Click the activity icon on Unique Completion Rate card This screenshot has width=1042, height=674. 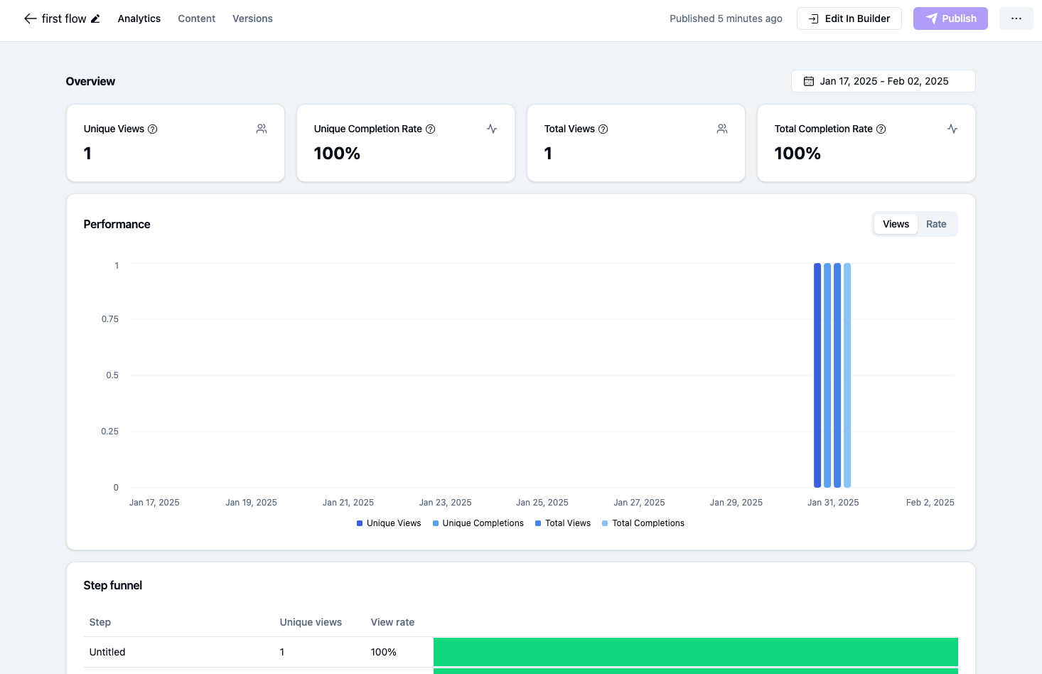(492, 129)
